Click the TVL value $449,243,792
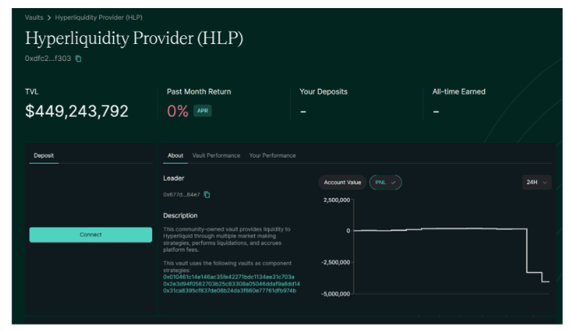The width and height of the screenshot is (570, 331). [x=76, y=112]
